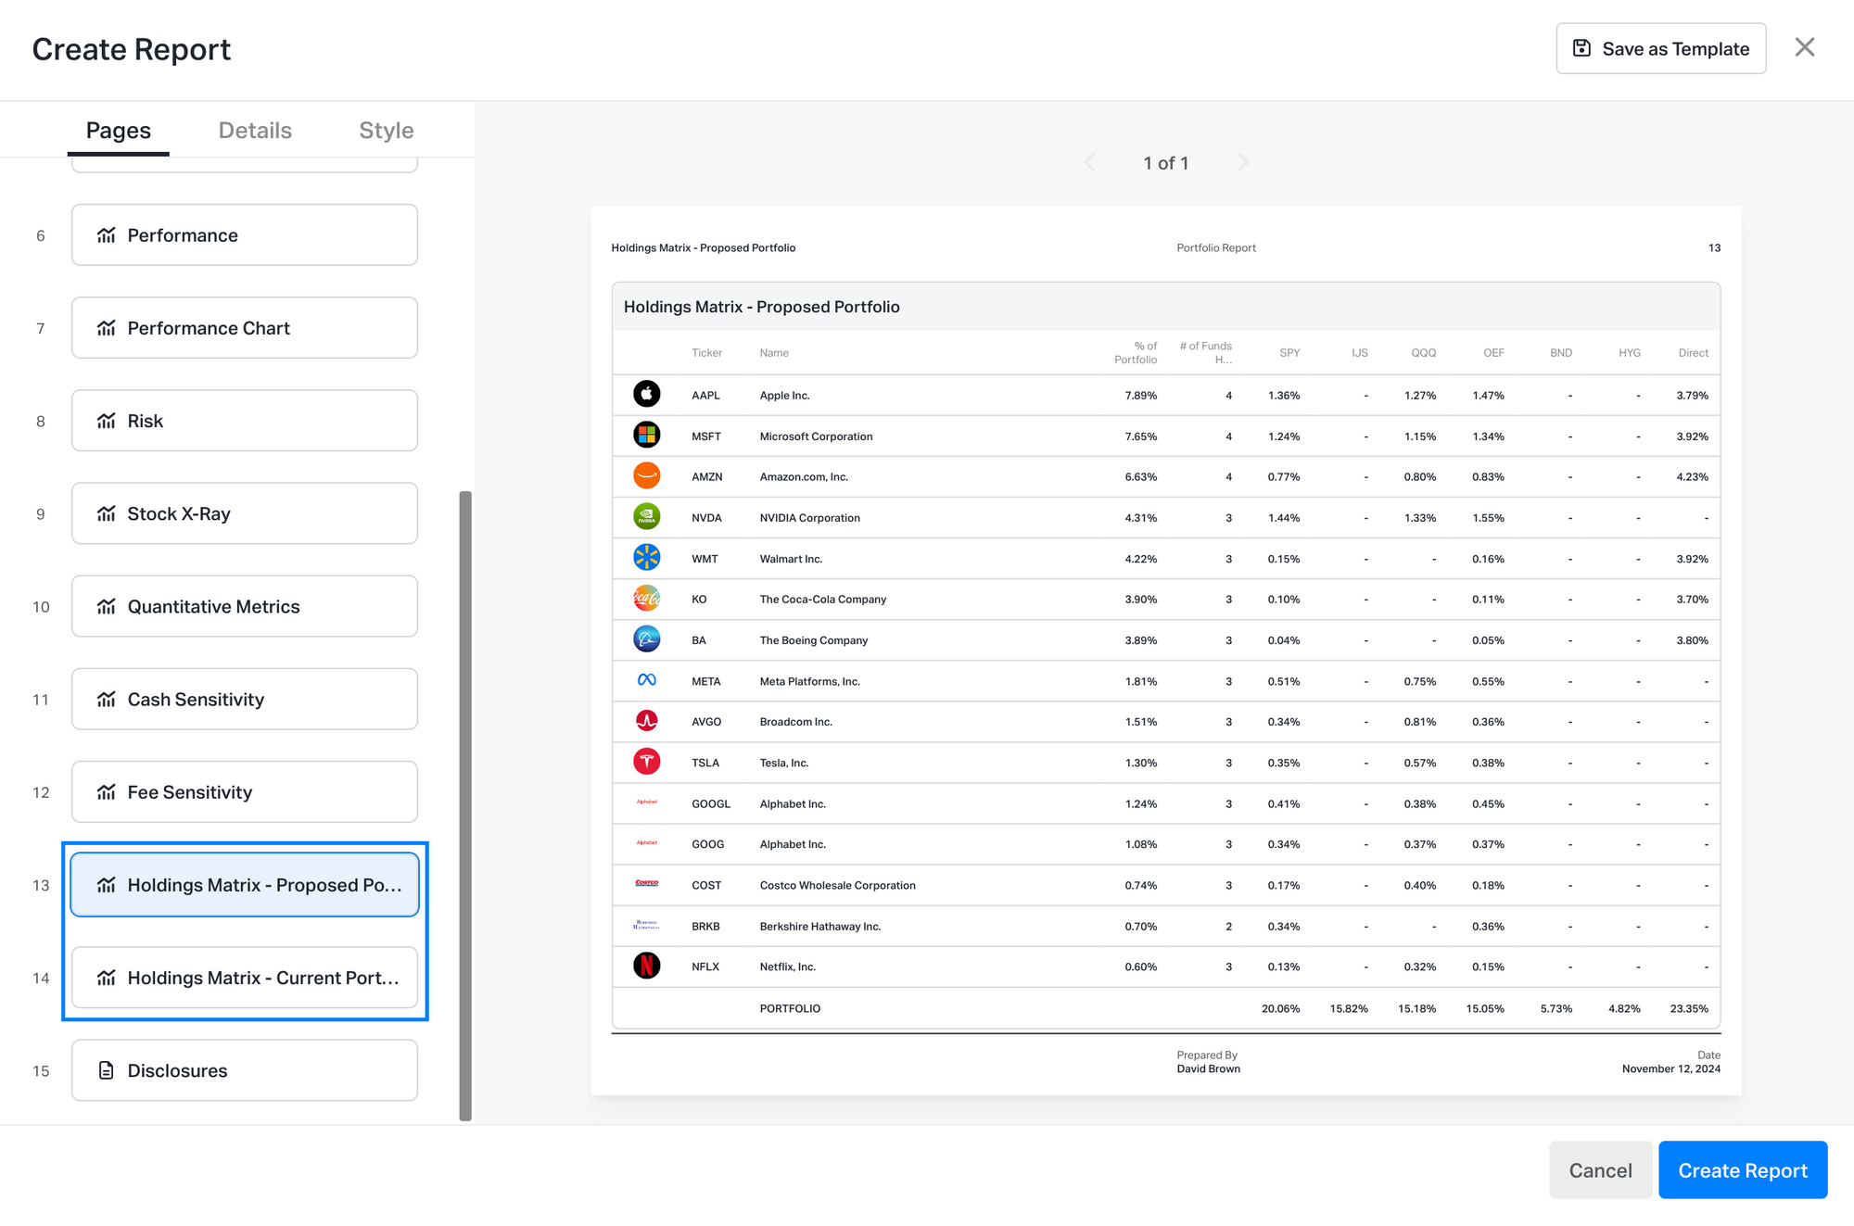The height and width of the screenshot is (1226, 1854).
Task: Click the '% of Portfolio' column header
Action: [x=1136, y=353]
